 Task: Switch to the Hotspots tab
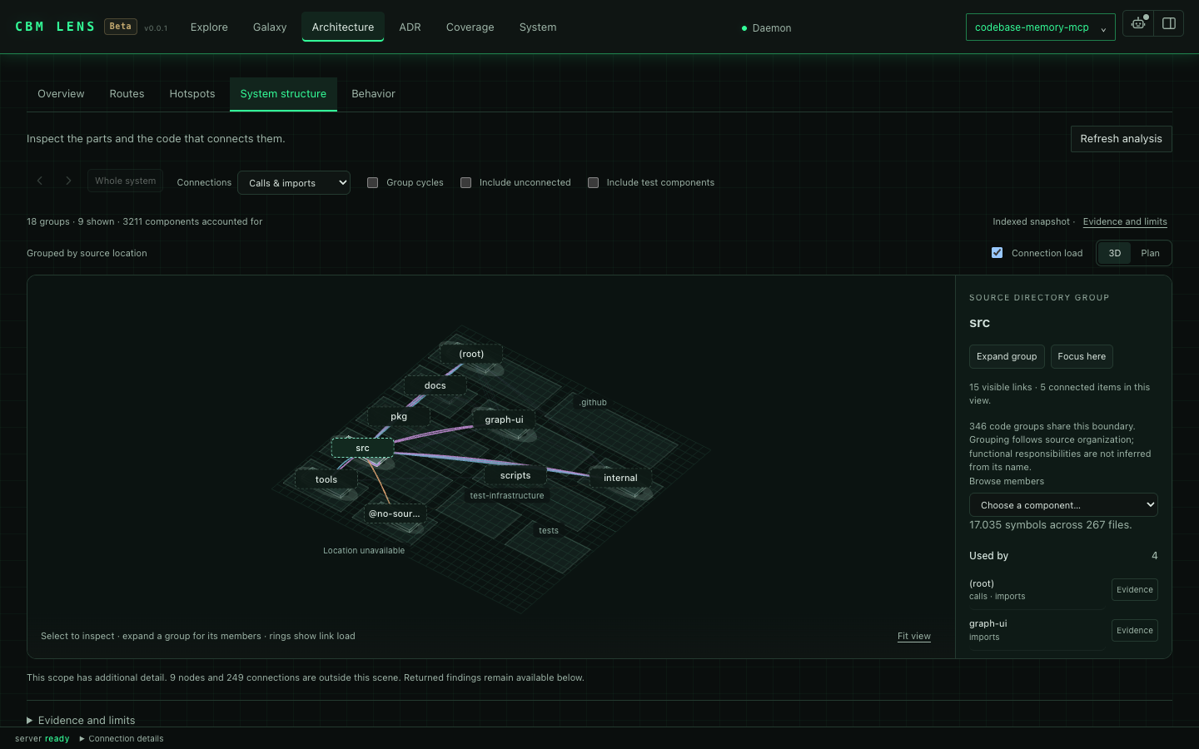pyautogui.click(x=192, y=94)
